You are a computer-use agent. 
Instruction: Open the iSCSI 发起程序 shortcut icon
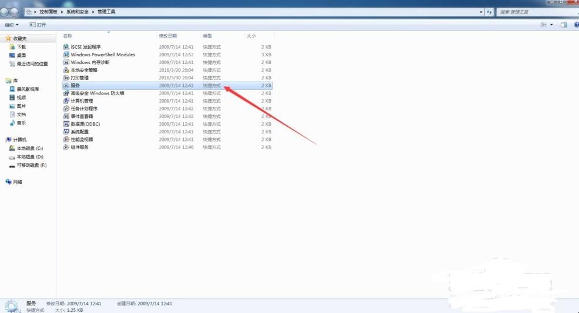point(66,47)
